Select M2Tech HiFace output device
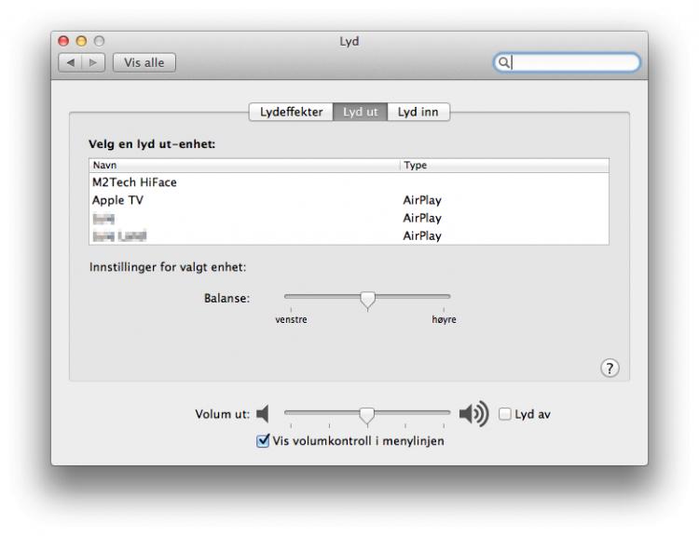This screenshot has height=536, width=699. (x=349, y=182)
